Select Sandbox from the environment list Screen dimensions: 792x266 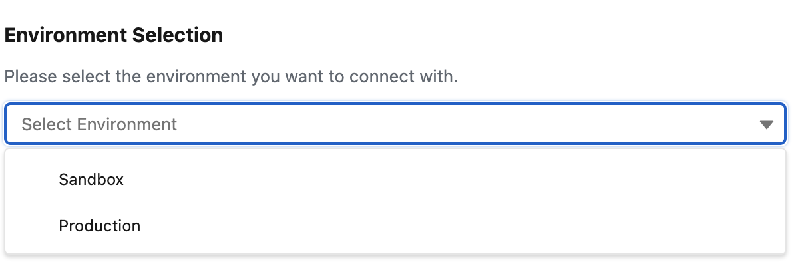(91, 179)
